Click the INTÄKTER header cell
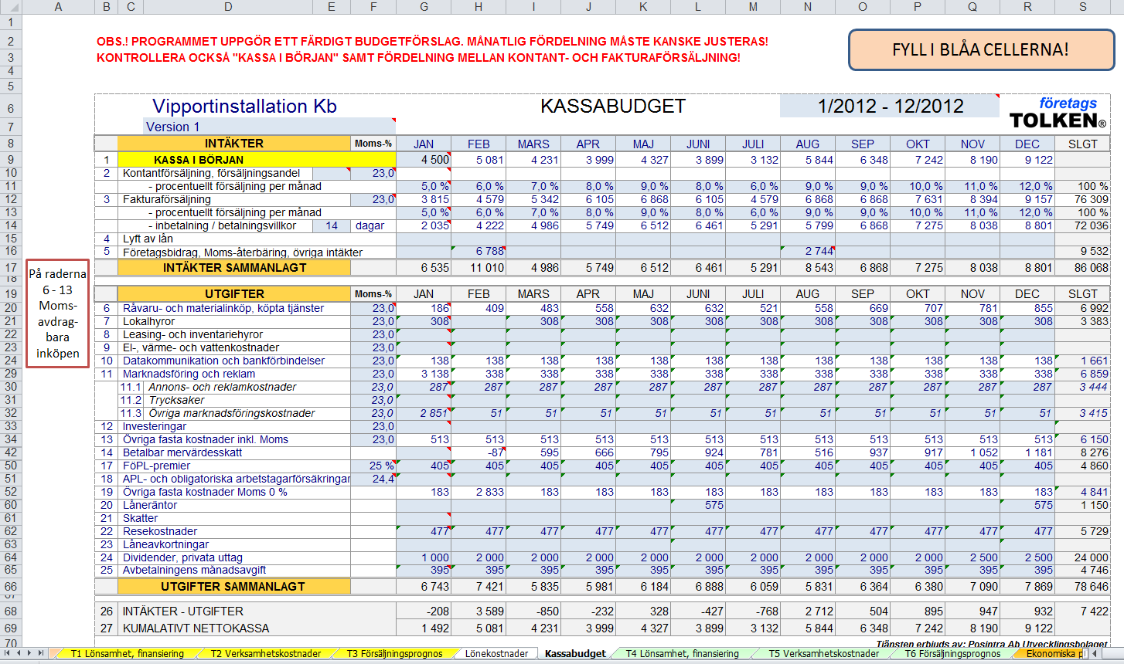1124x664 pixels. point(233,144)
